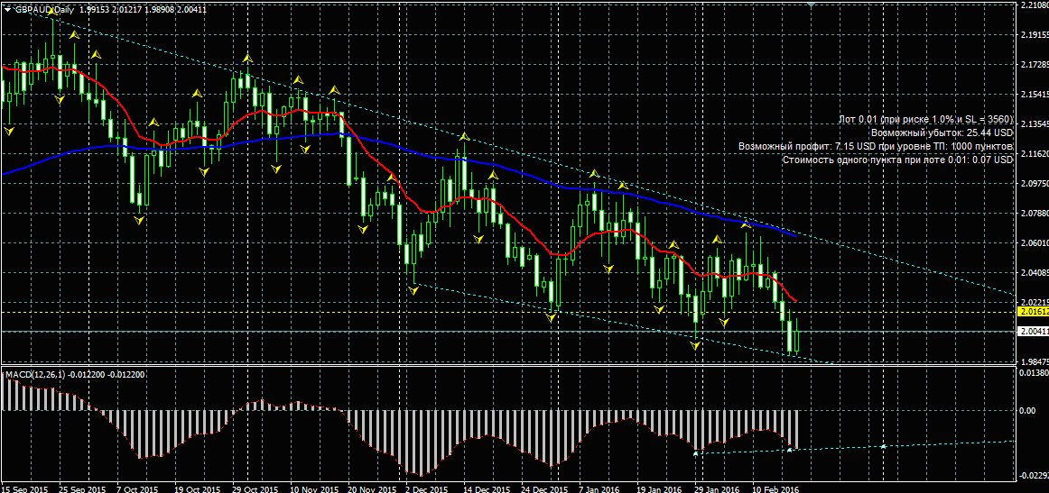Image resolution: width=1049 pixels, height=493 pixels.
Task: Click the 2.0788 price axis label
Action: point(1035,213)
